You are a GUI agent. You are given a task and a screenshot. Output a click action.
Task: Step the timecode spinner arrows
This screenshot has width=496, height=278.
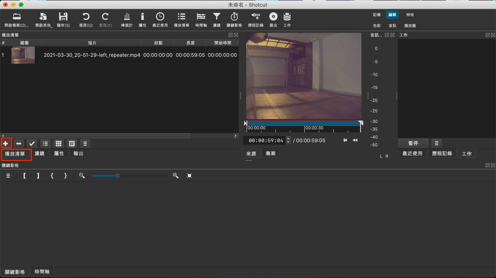pos(288,140)
